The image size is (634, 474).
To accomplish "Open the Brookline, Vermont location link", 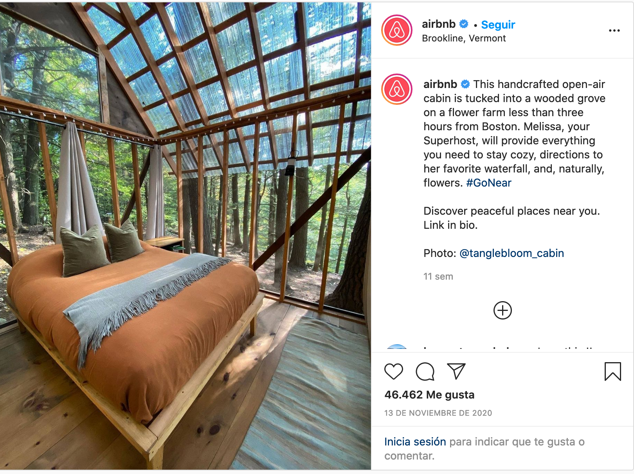I will tap(464, 38).
